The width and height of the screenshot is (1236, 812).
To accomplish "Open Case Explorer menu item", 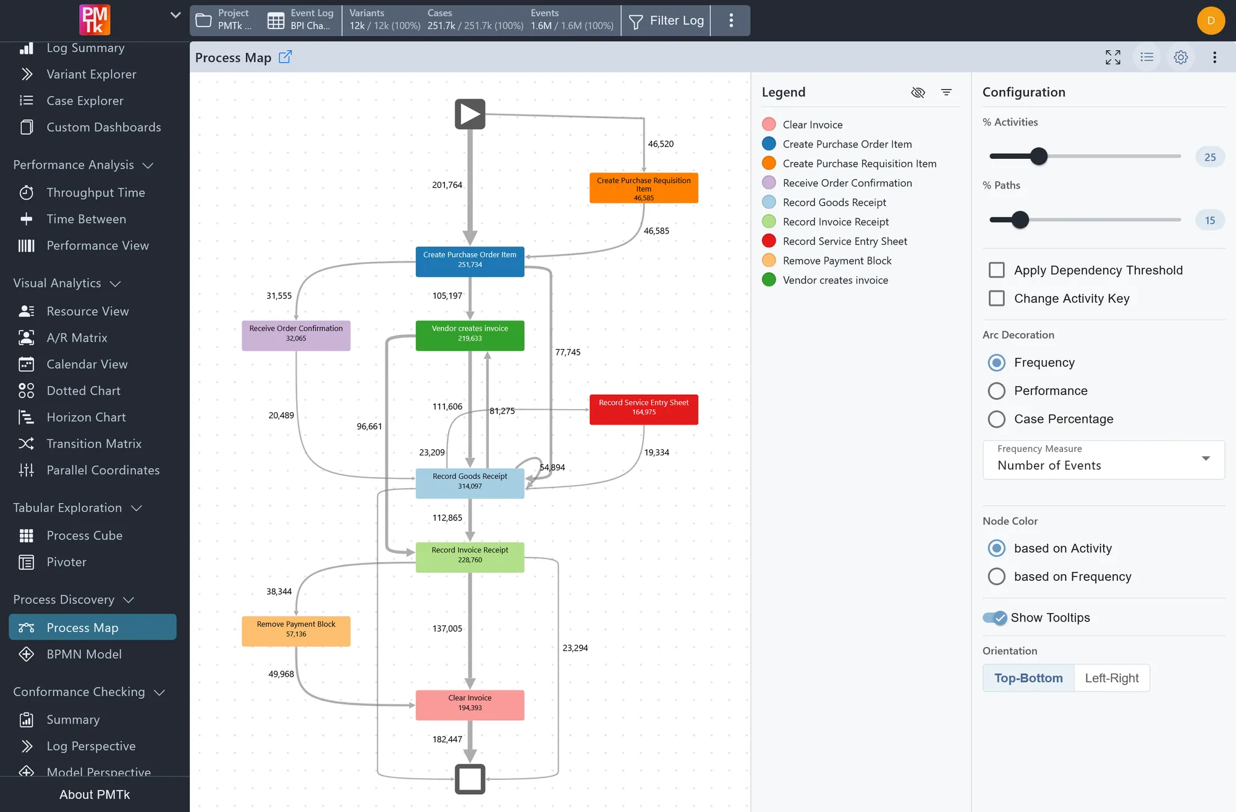I will pos(85,101).
